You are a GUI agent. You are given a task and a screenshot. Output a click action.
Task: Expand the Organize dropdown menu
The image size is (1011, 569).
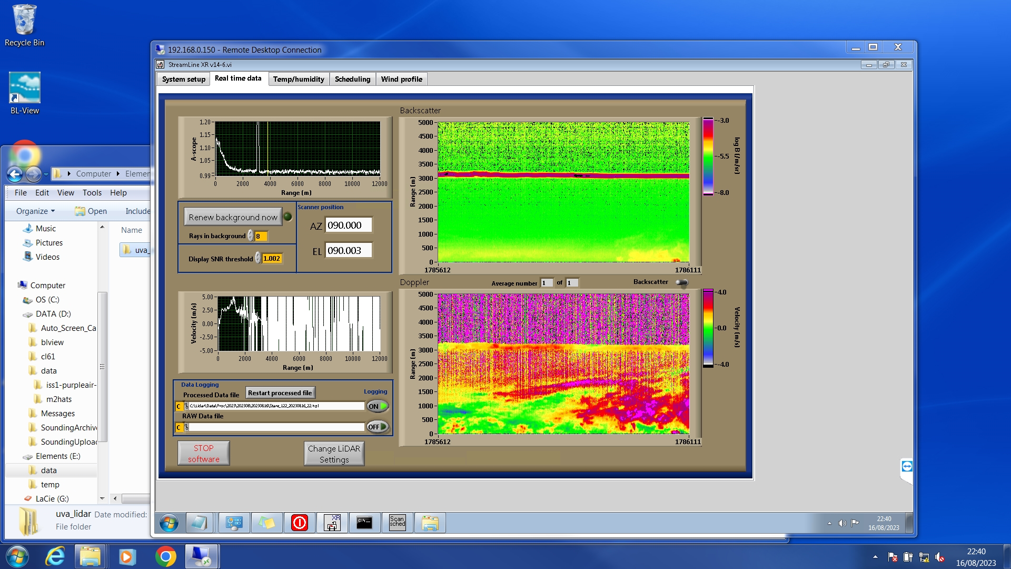tap(35, 211)
